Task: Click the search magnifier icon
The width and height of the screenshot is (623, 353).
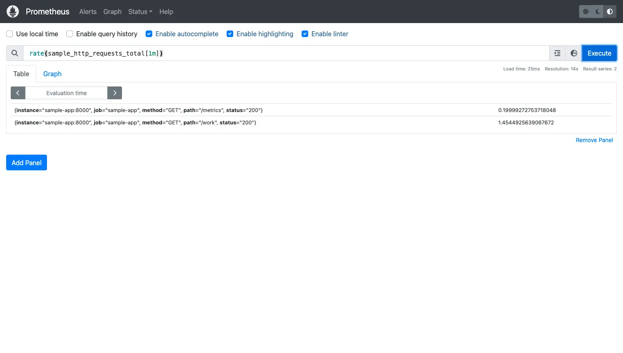Action: click(x=15, y=53)
